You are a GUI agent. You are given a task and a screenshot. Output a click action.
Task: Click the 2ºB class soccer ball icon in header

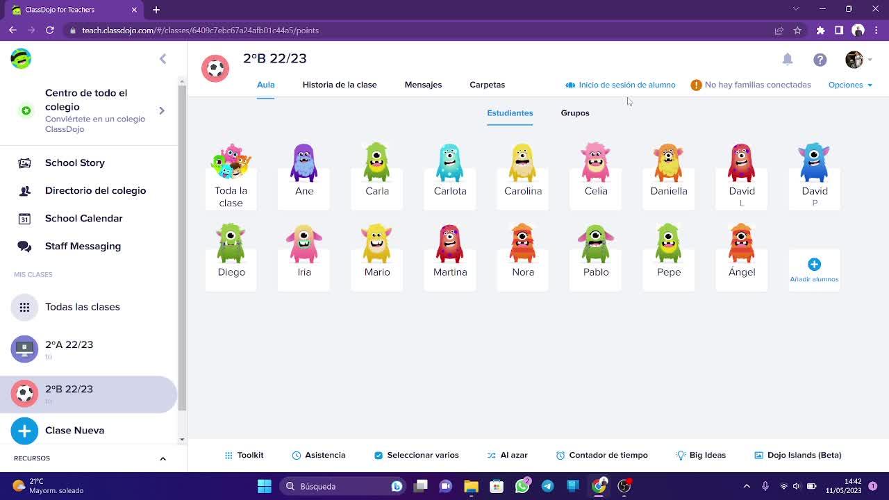tap(215, 69)
